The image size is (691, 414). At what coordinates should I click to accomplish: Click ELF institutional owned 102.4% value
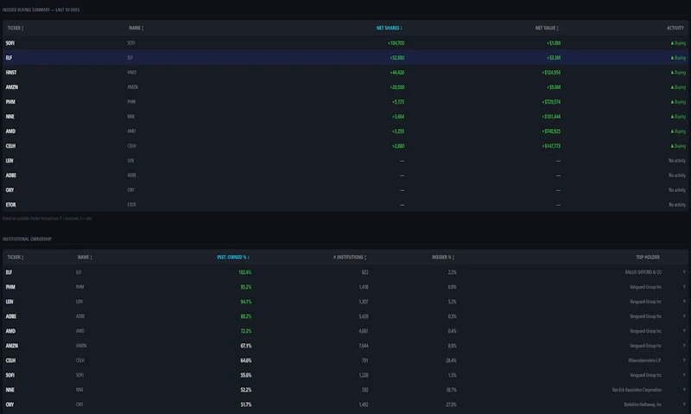pos(245,272)
